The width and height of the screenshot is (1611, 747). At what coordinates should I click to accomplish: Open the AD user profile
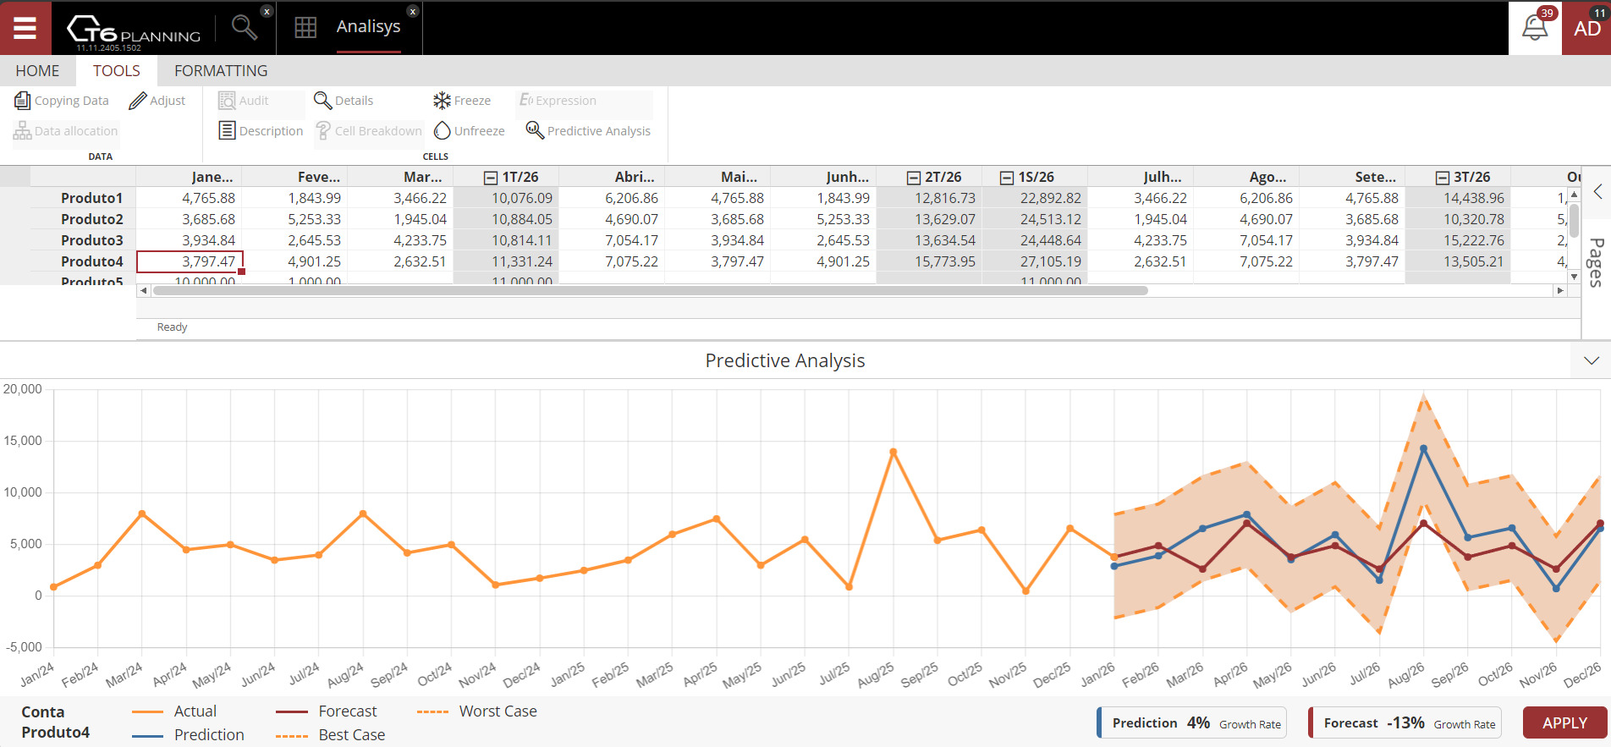click(x=1586, y=28)
